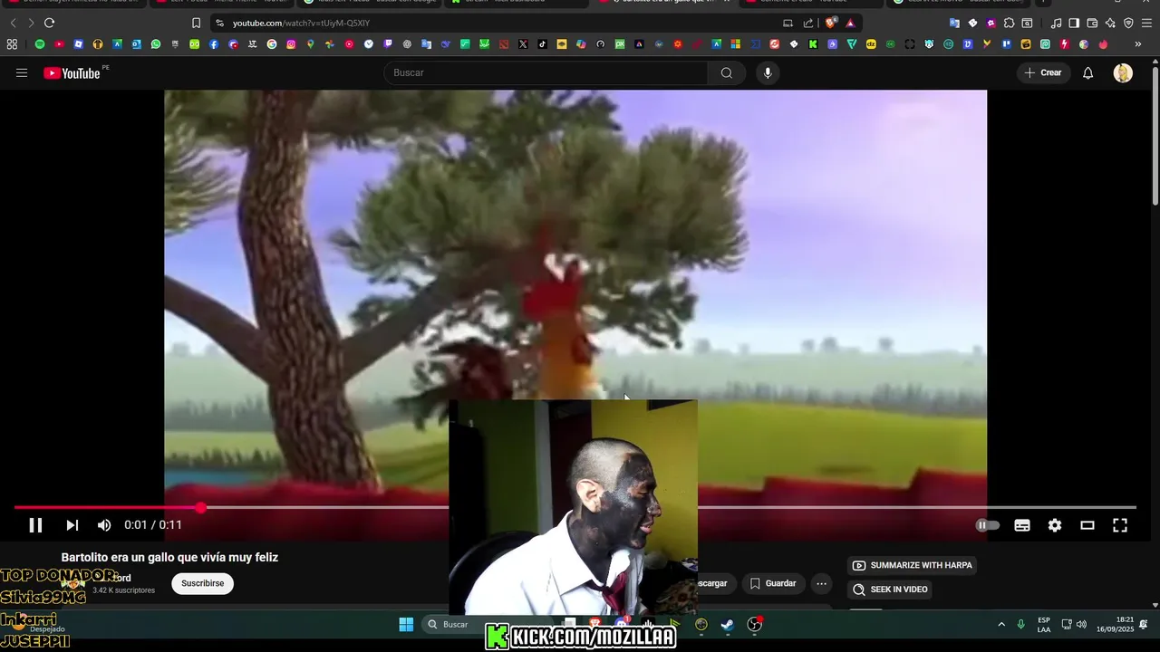Image resolution: width=1160 pixels, height=652 pixels.
Task: Open Windows Start menu
Action: [x=406, y=625]
